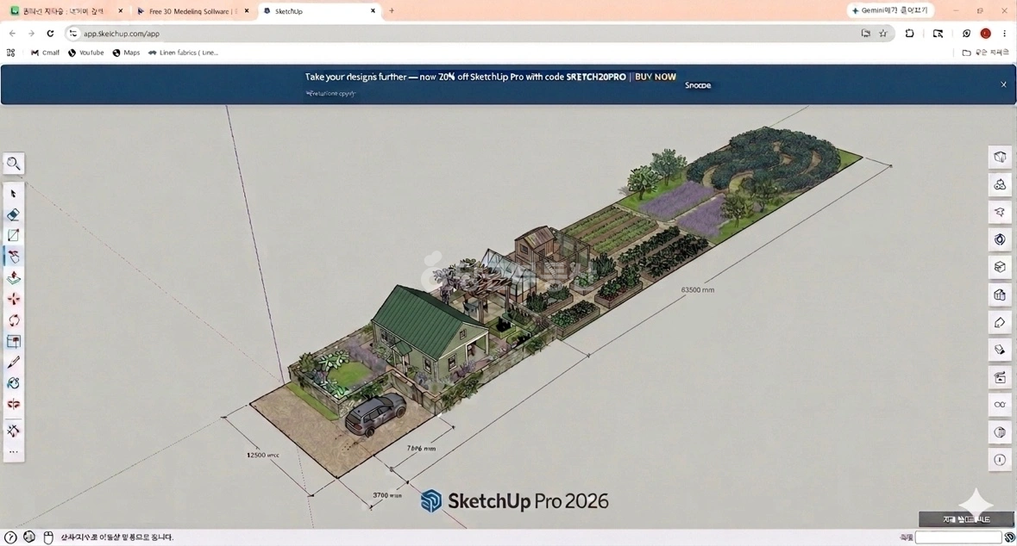The height and width of the screenshot is (546, 1017).
Task: Click the help question mark in status bar
Action: coord(10,537)
